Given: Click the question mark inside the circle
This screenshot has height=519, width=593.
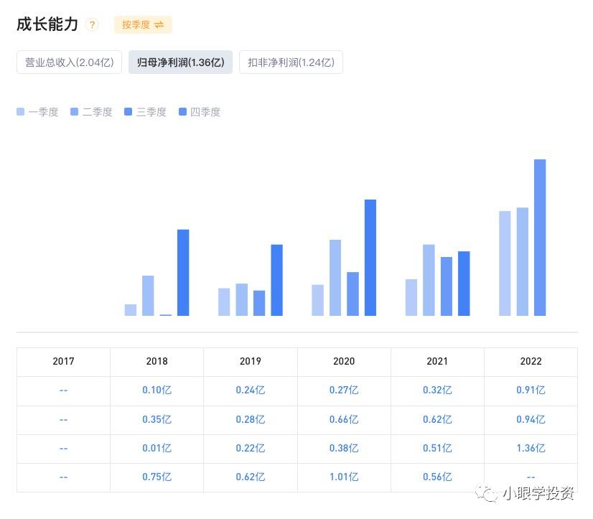Looking at the screenshot, I should tap(92, 24).
